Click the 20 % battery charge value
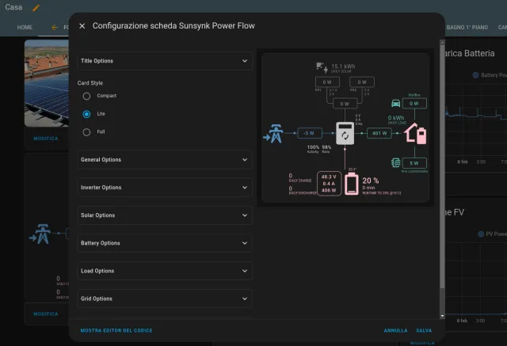This screenshot has width=507, height=346. click(x=370, y=181)
